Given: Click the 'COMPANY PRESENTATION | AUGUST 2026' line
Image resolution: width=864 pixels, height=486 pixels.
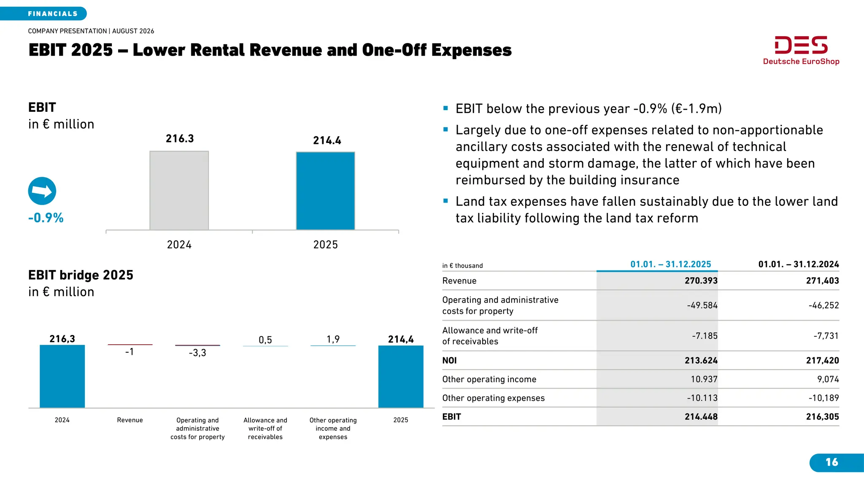Looking at the screenshot, I should click(91, 31).
